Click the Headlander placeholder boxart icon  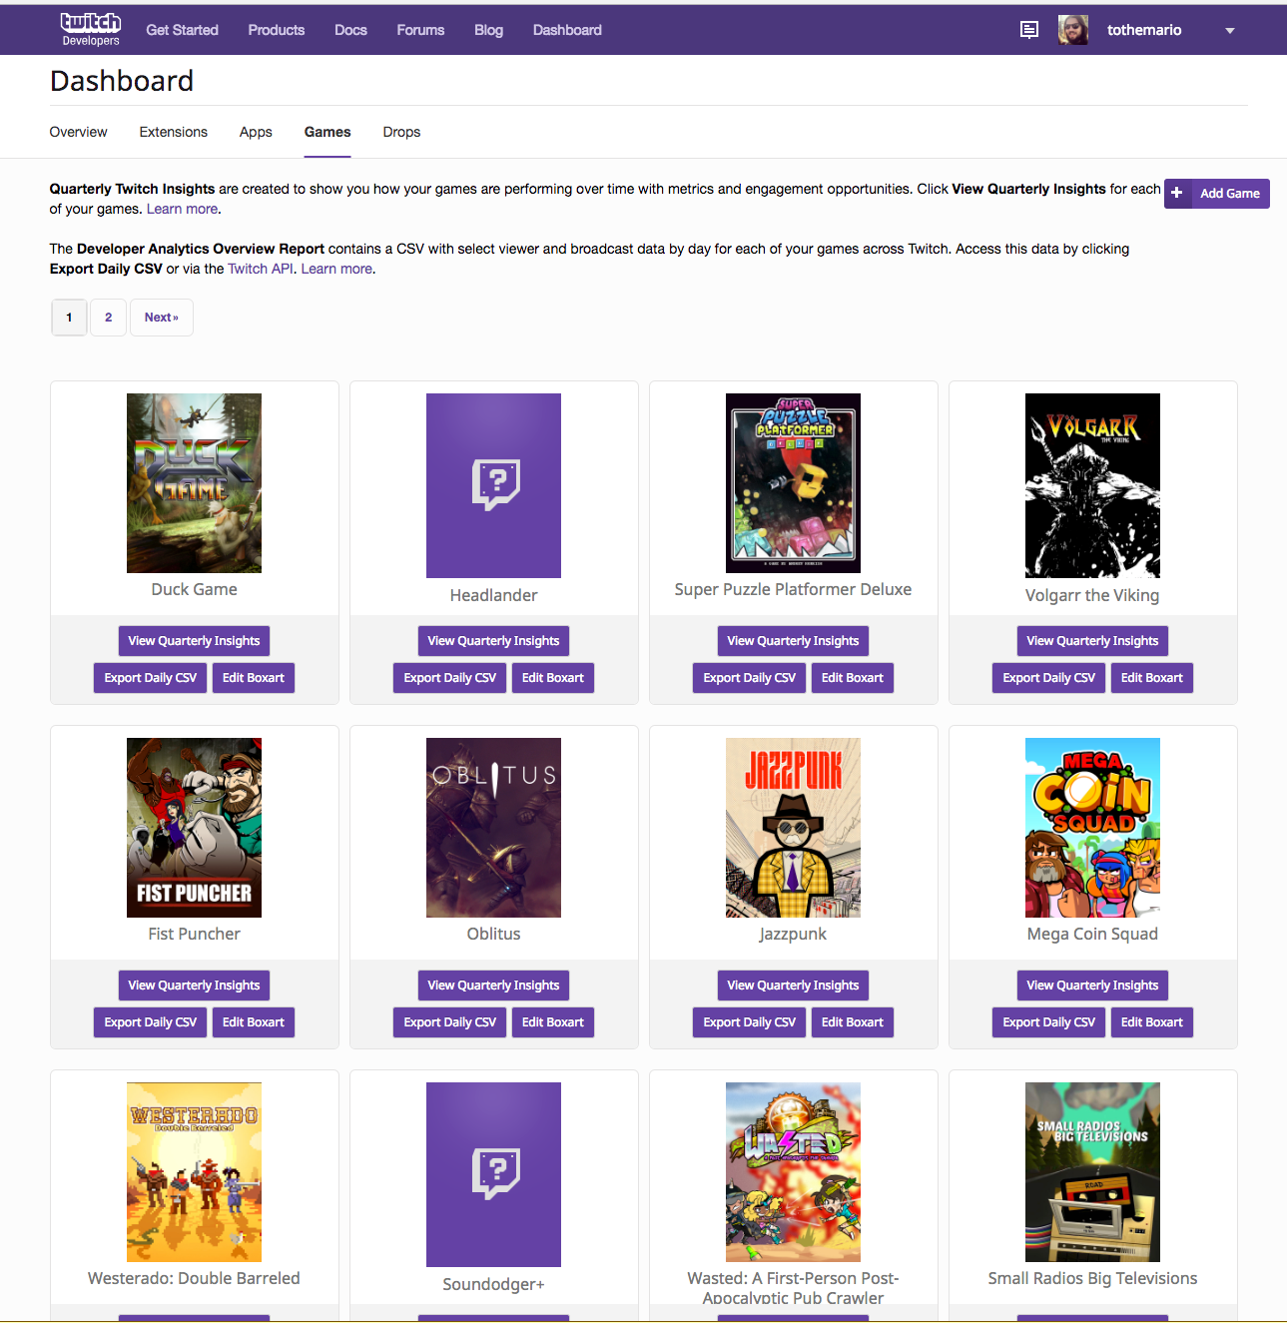pyautogui.click(x=495, y=485)
